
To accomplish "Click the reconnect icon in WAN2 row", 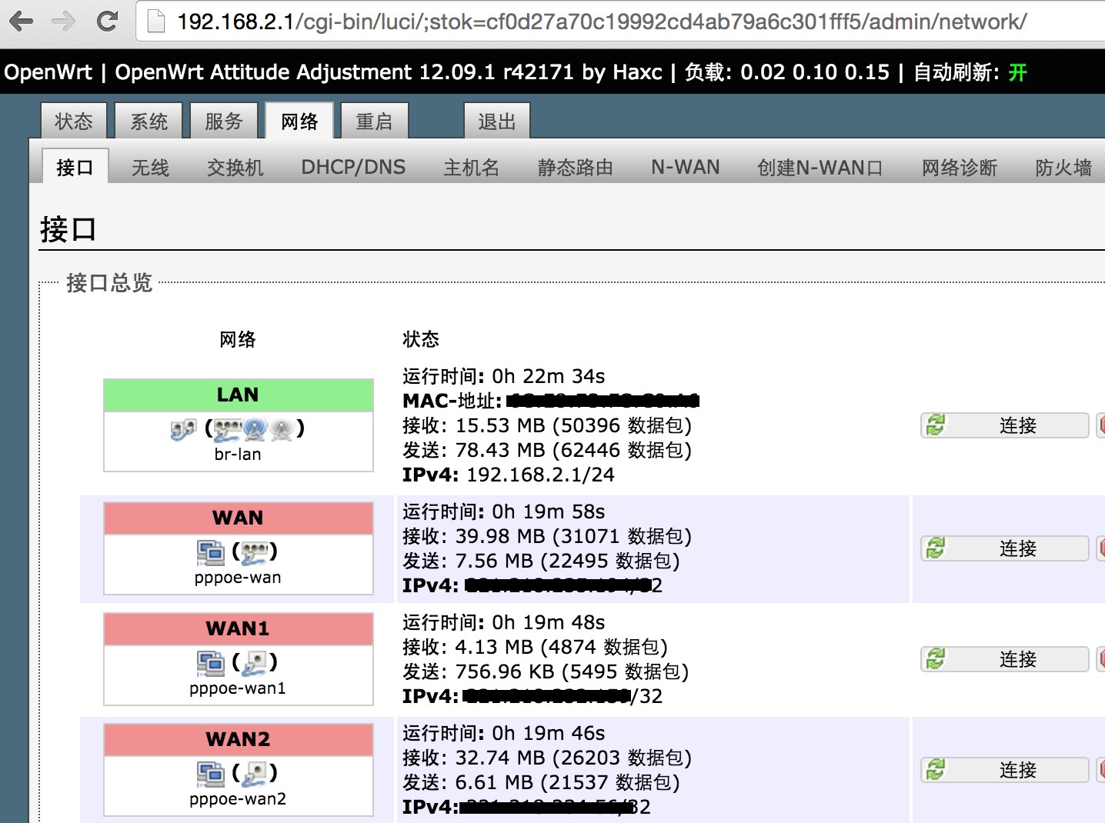I will coord(936,769).
